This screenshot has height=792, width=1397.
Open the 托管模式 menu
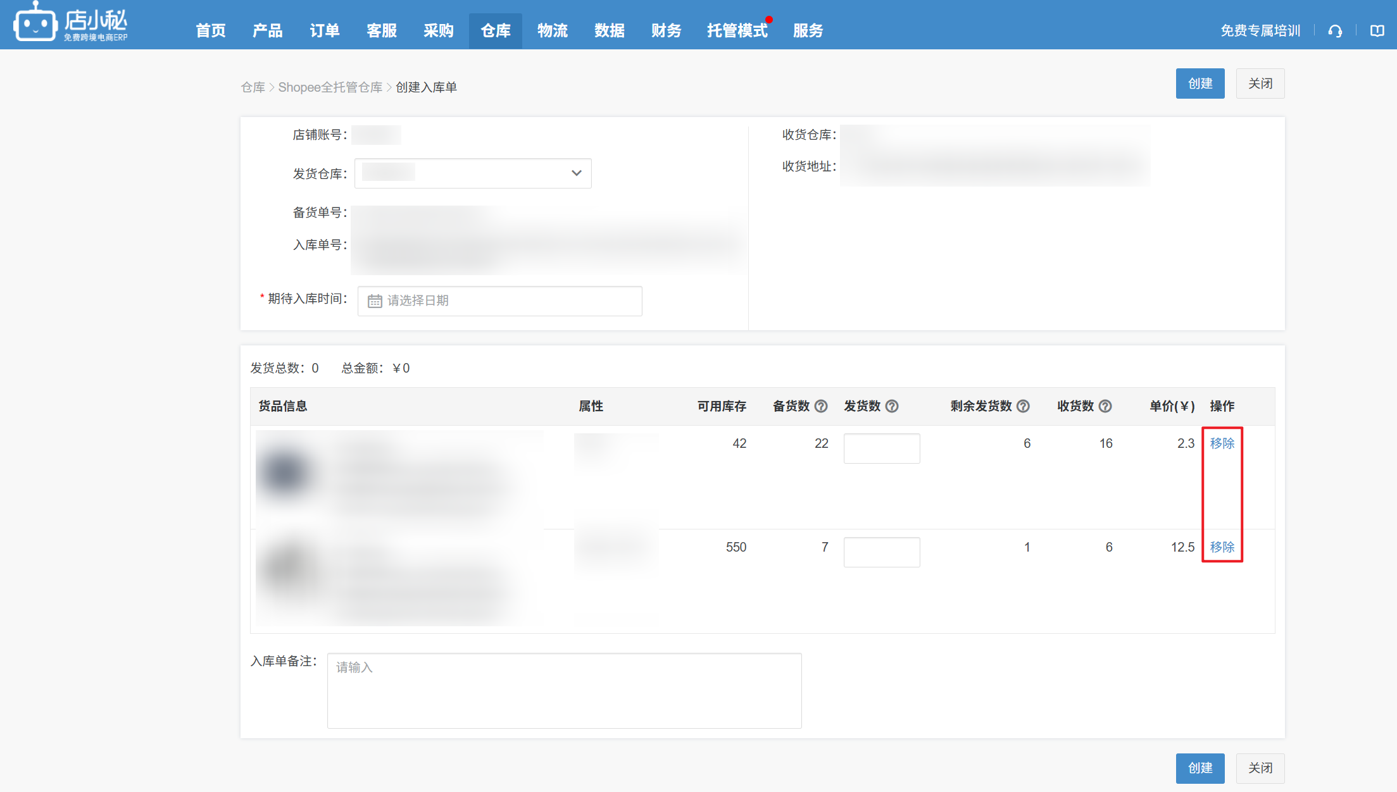click(x=737, y=30)
